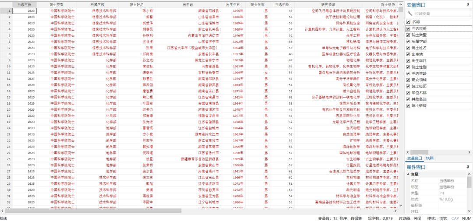Click the 格式 property row showing %10.0g
Image resolution: width=473 pixels, height=221 pixels.
click(438, 199)
